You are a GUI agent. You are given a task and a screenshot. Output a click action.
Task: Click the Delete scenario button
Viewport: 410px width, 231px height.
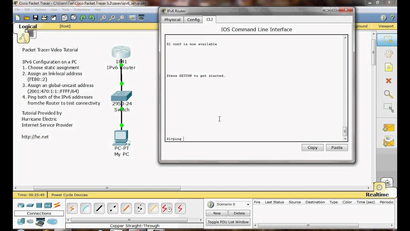point(239,213)
